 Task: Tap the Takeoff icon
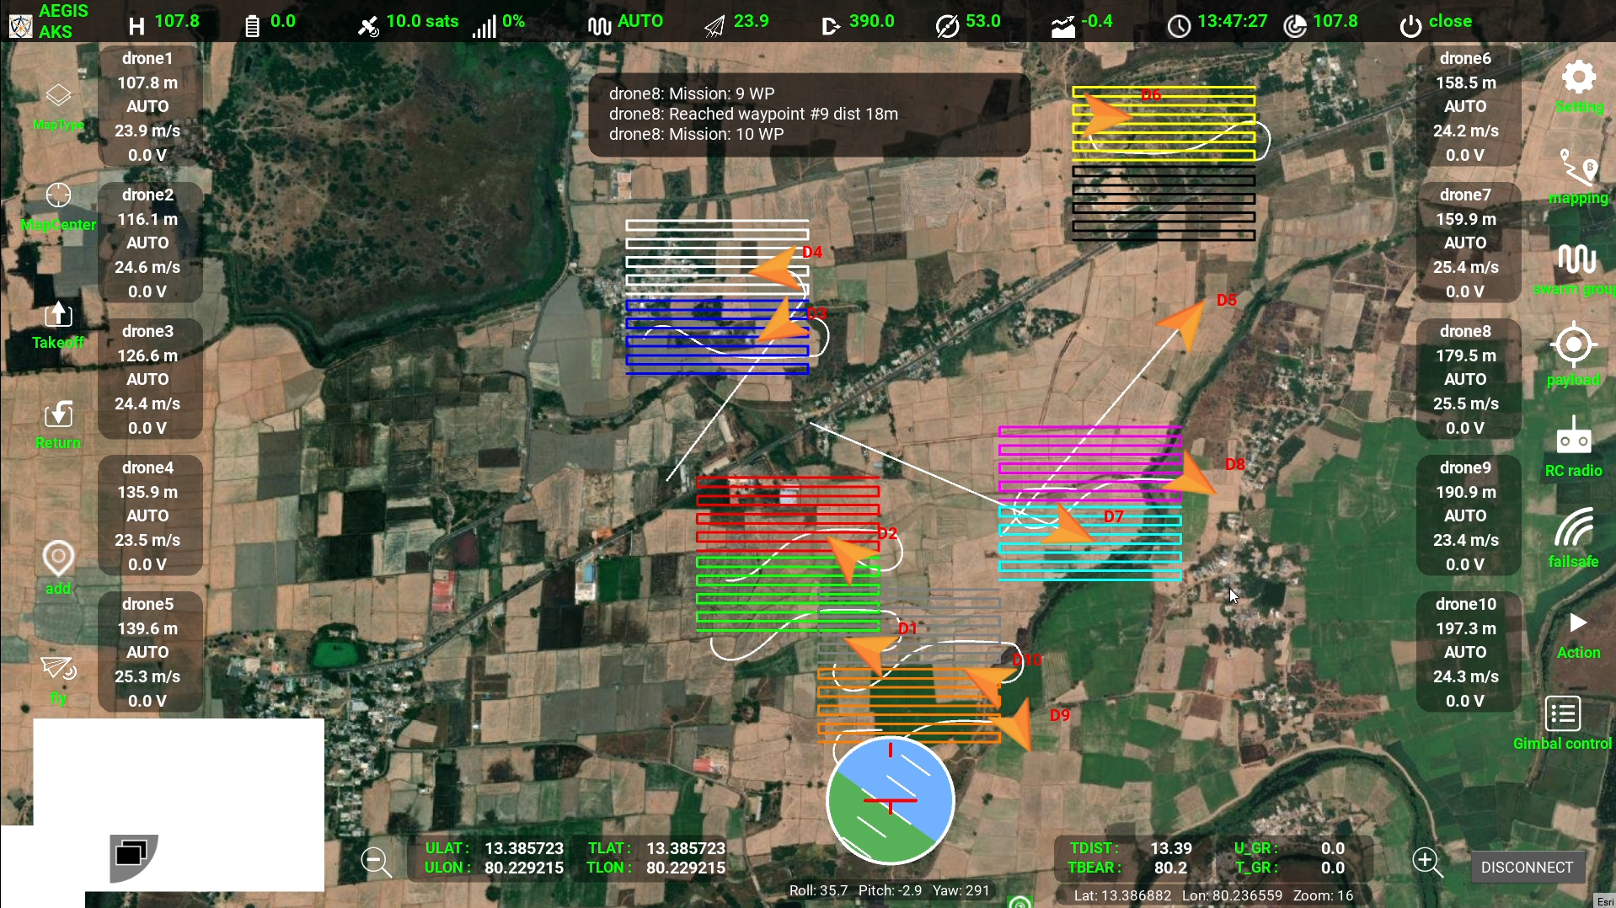click(58, 315)
